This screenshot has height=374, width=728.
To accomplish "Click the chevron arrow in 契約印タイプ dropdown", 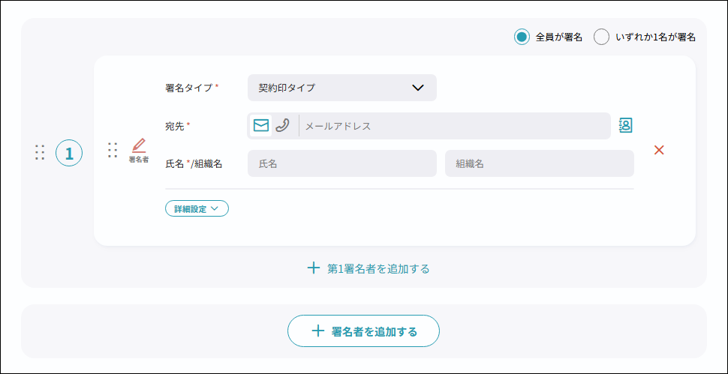I will 418,88.
